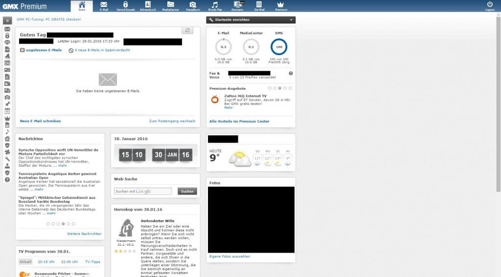This screenshot has width=501, height=277.
Task: Click the person silhouette icon in sidebar
Action: 7,166
